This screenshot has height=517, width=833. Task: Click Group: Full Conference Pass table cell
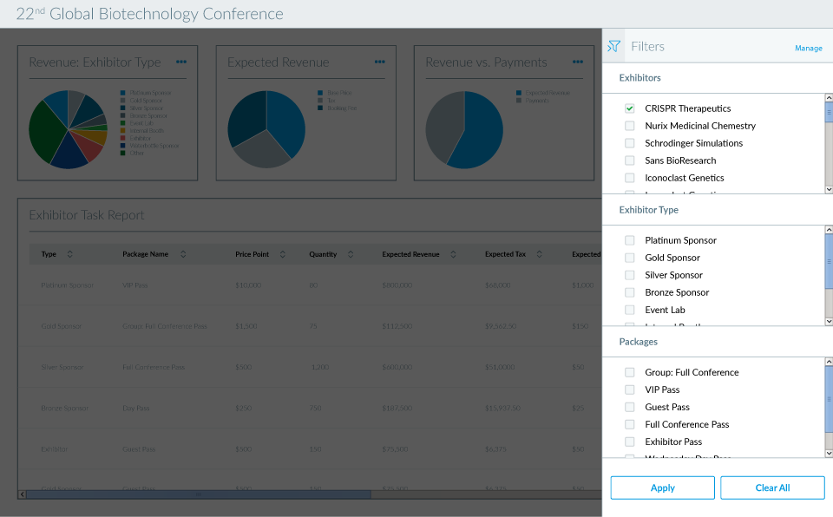click(x=165, y=326)
